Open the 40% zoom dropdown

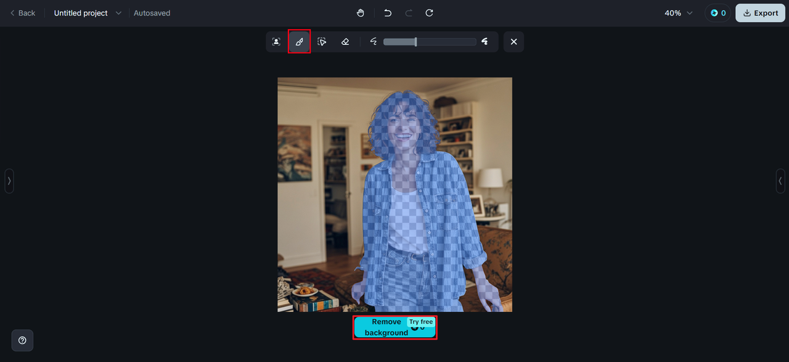(x=679, y=13)
